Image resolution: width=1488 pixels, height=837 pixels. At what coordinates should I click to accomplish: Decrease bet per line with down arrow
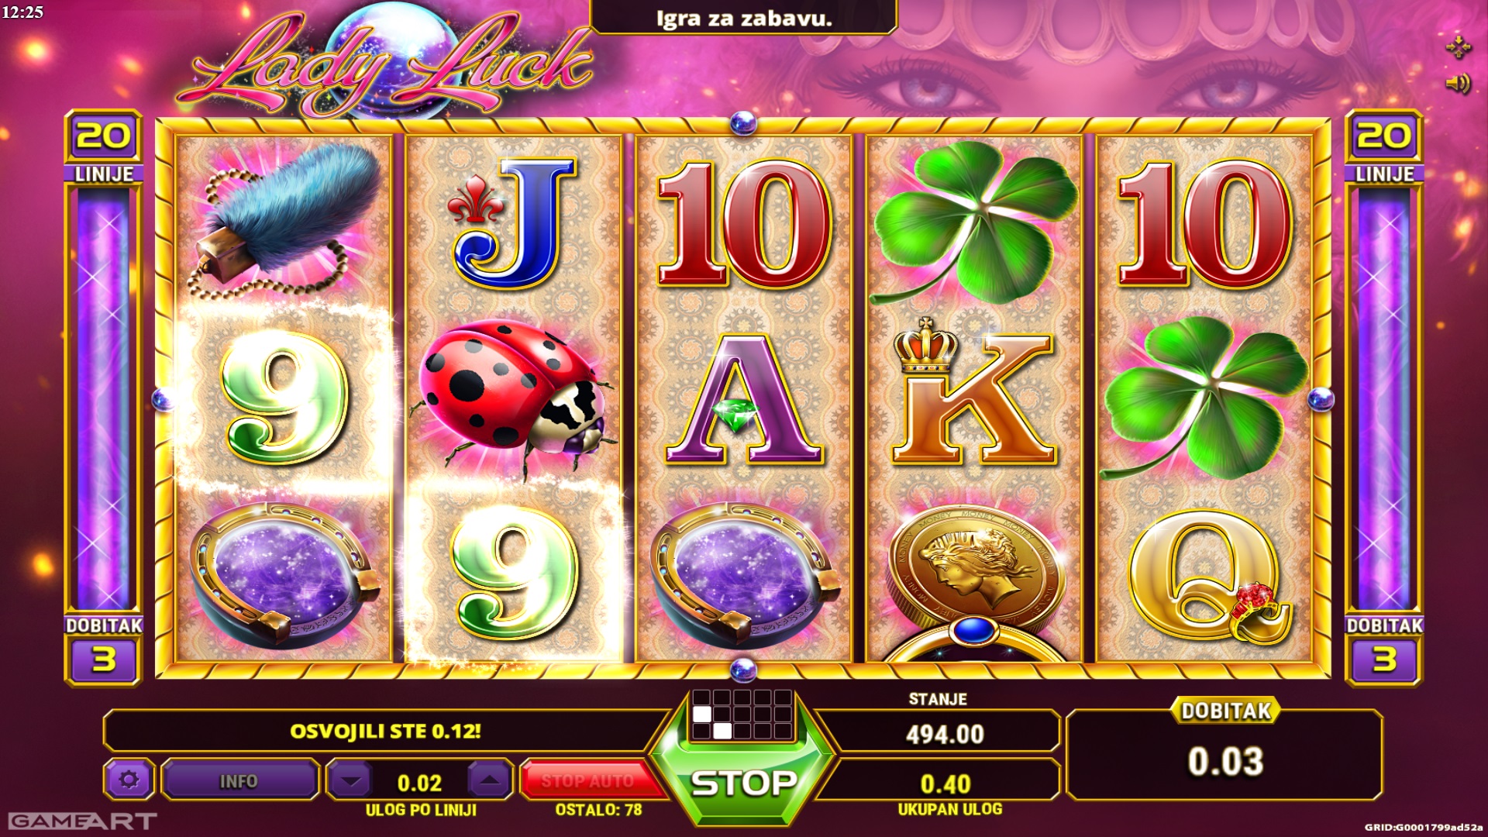click(x=351, y=780)
